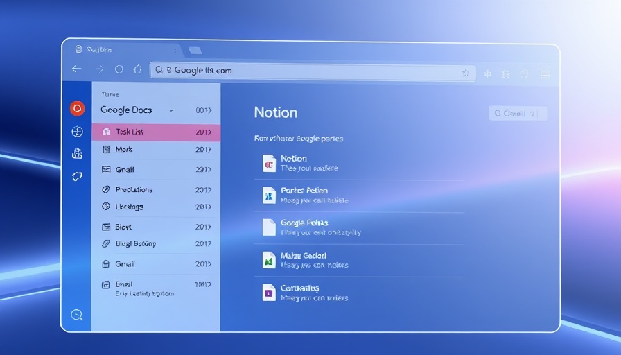Click the browser back arrow
This screenshot has height=355, width=621.
pyautogui.click(x=77, y=69)
